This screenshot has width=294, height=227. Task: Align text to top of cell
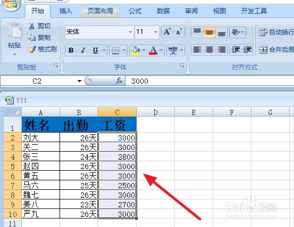(197, 32)
